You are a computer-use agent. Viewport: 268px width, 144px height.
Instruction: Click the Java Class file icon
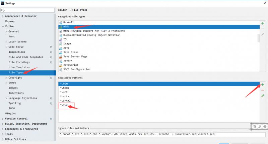coord(61,52)
